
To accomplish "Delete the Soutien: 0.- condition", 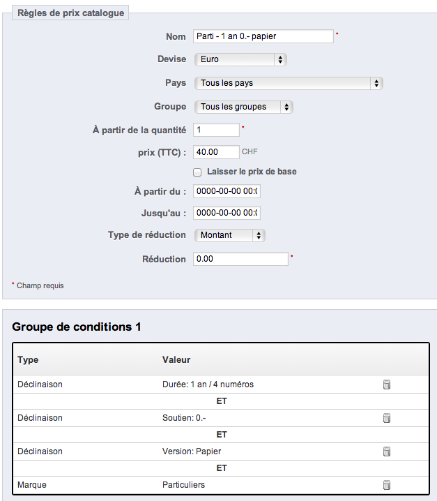I will click(387, 418).
